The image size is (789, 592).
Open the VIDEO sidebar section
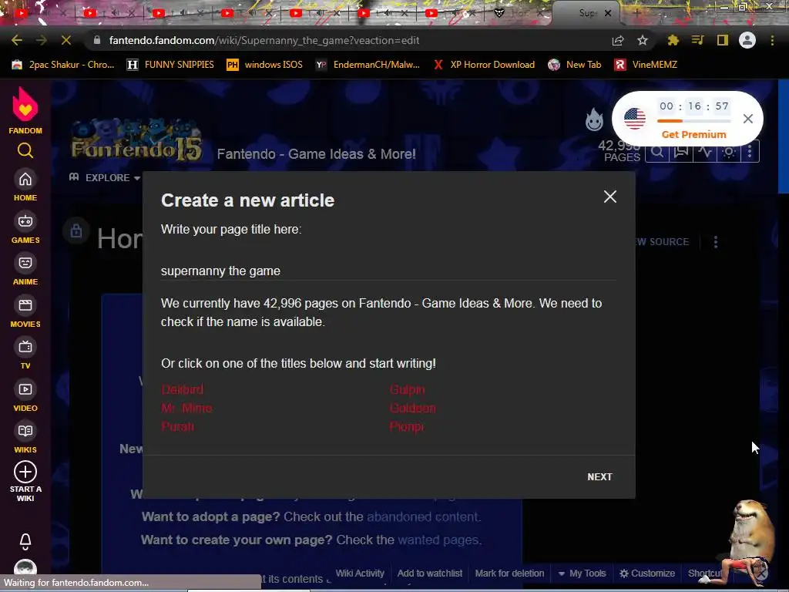(x=25, y=397)
